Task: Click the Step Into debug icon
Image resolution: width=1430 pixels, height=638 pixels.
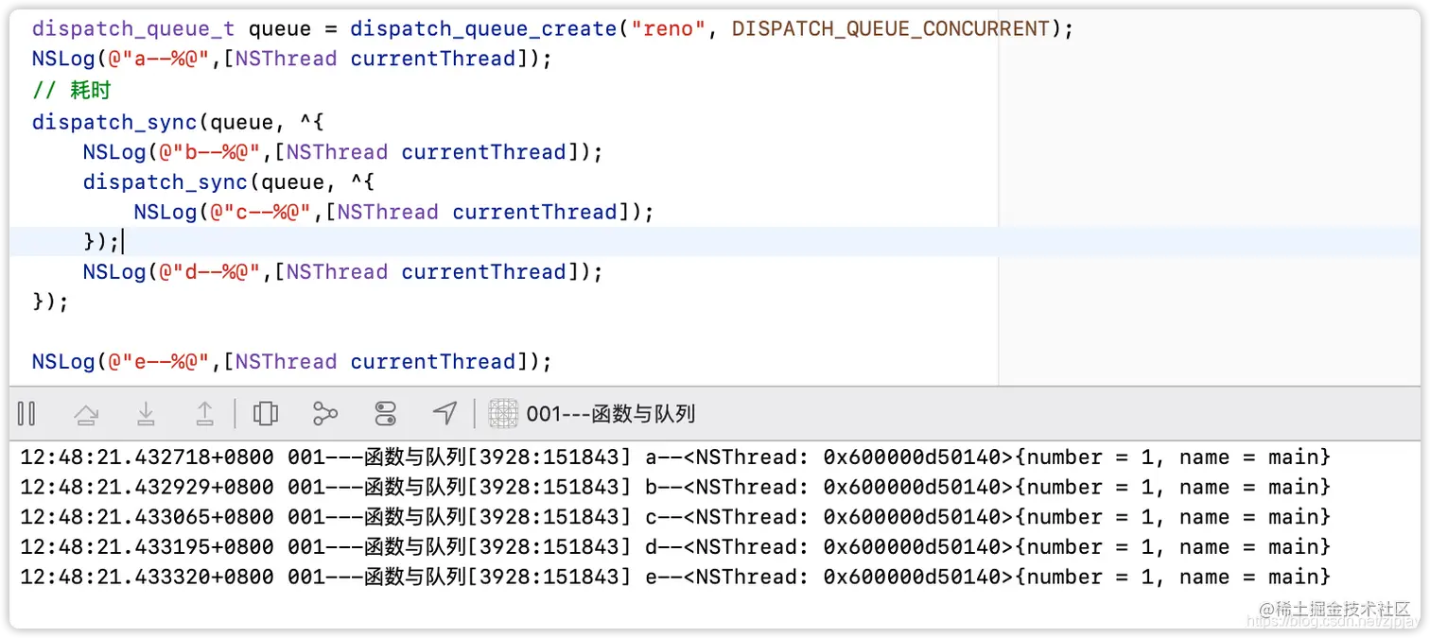Action: [x=146, y=413]
